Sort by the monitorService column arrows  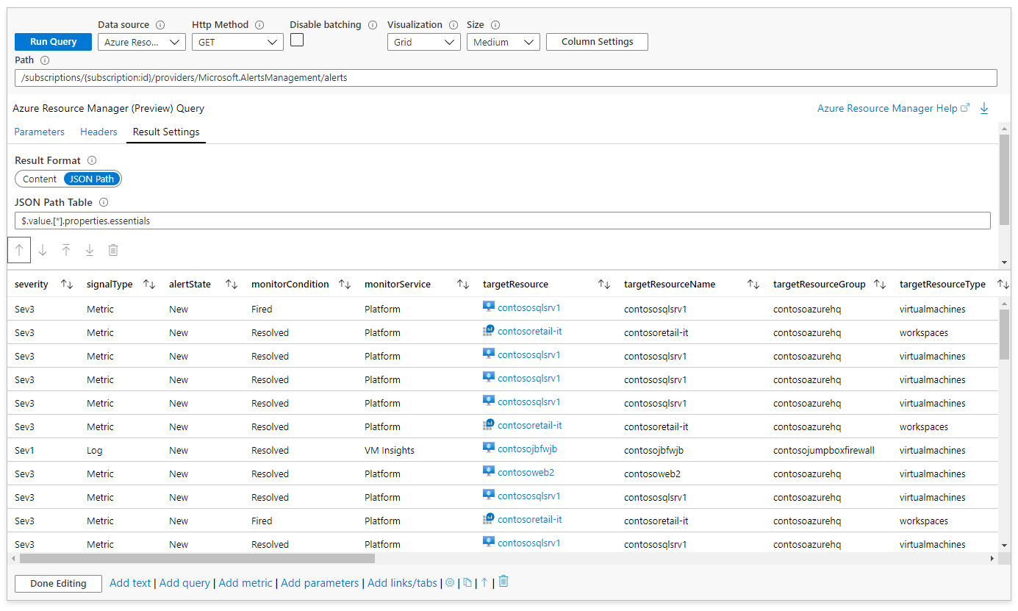coord(463,285)
